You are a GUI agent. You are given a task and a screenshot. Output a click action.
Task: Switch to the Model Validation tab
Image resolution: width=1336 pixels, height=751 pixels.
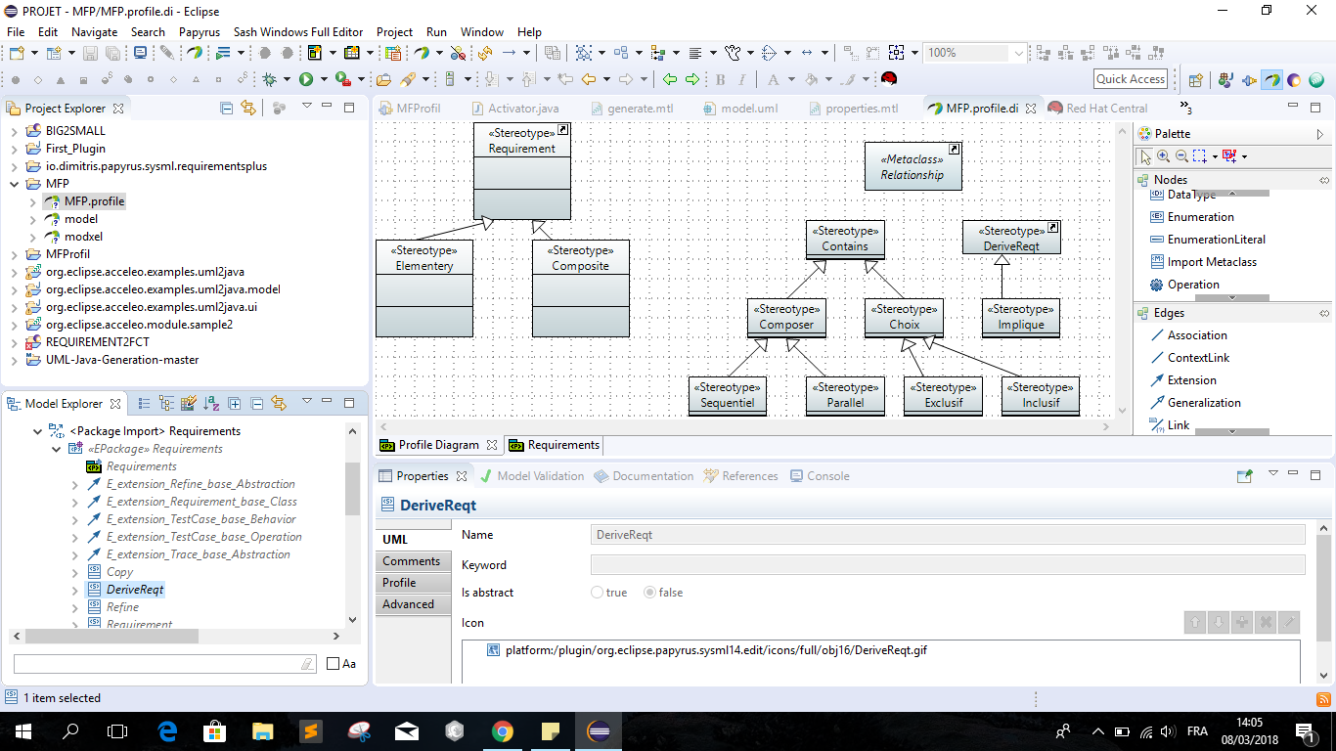tap(531, 476)
